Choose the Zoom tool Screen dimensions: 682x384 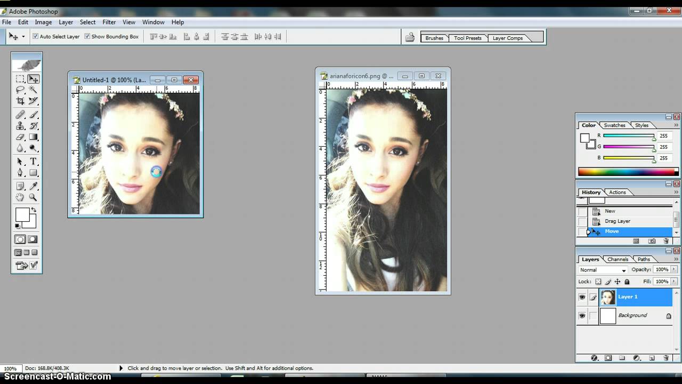tap(32, 197)
